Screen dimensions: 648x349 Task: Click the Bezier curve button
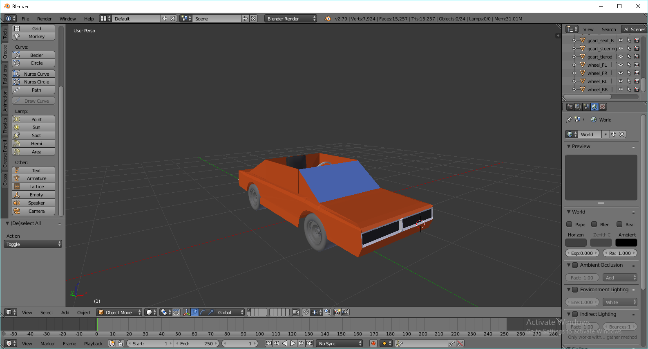click(34, 55)
